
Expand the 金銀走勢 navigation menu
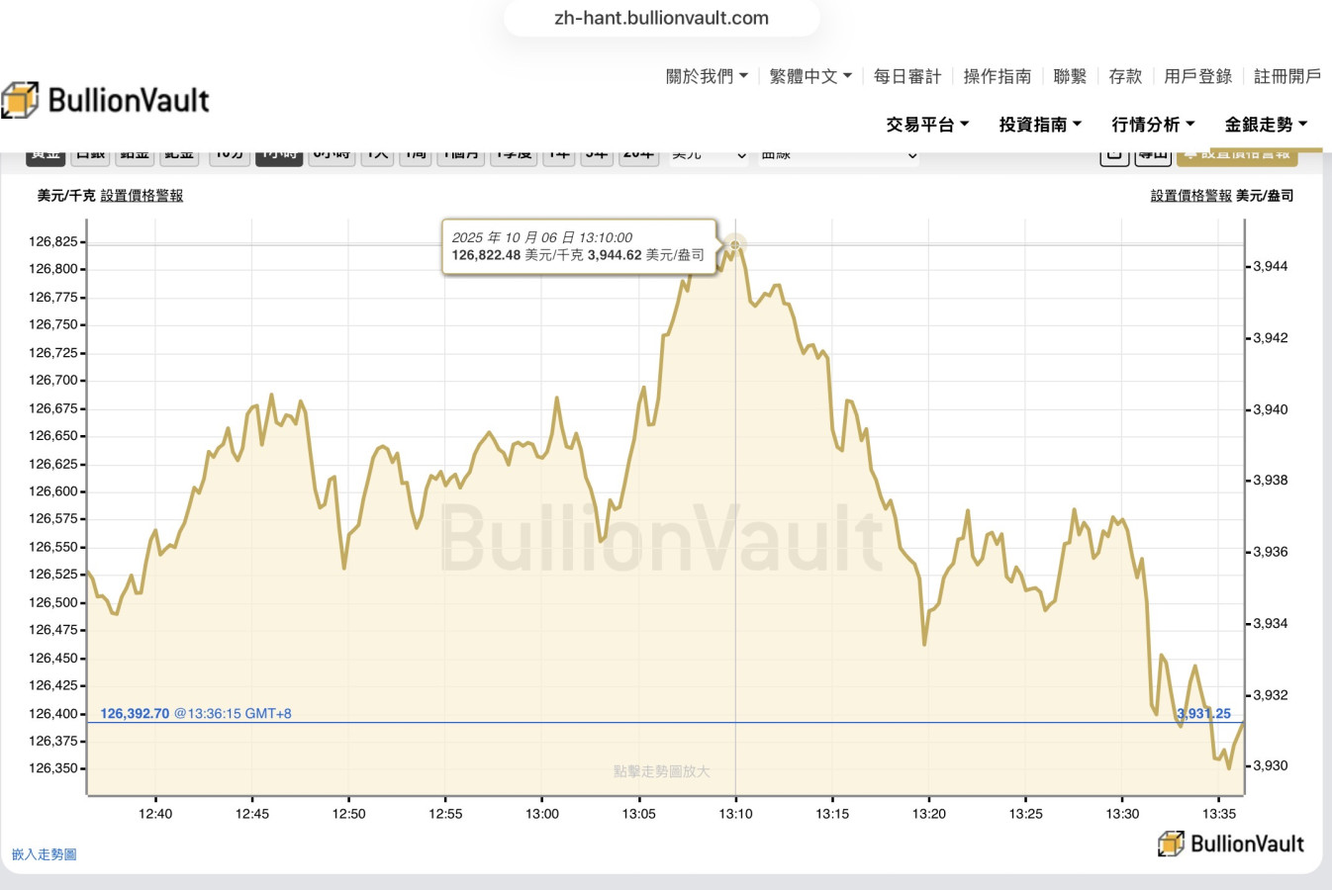[1266, 125]
